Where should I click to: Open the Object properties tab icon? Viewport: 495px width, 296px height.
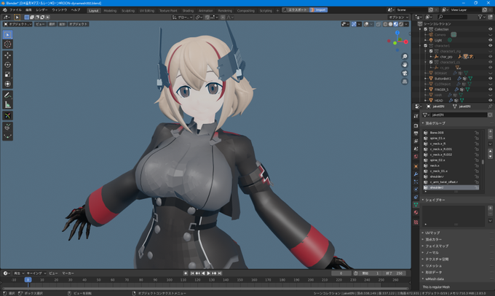(x=416, y=166)
